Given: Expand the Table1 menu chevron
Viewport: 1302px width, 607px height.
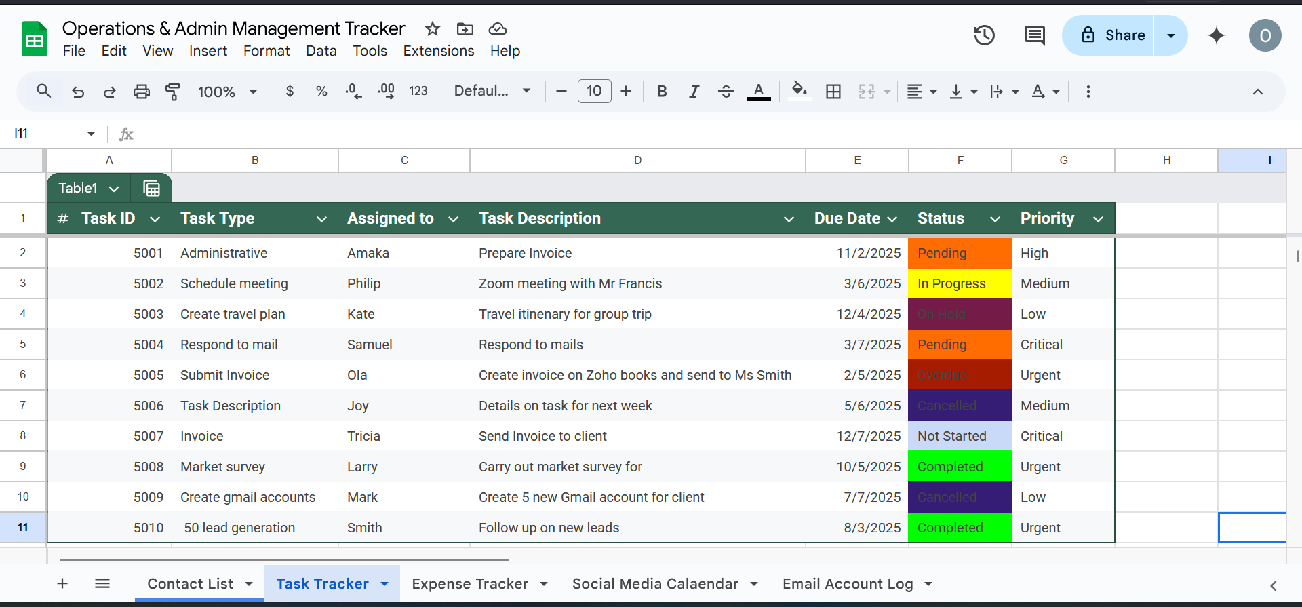Looking at the screenshot, I should point(114,189).
